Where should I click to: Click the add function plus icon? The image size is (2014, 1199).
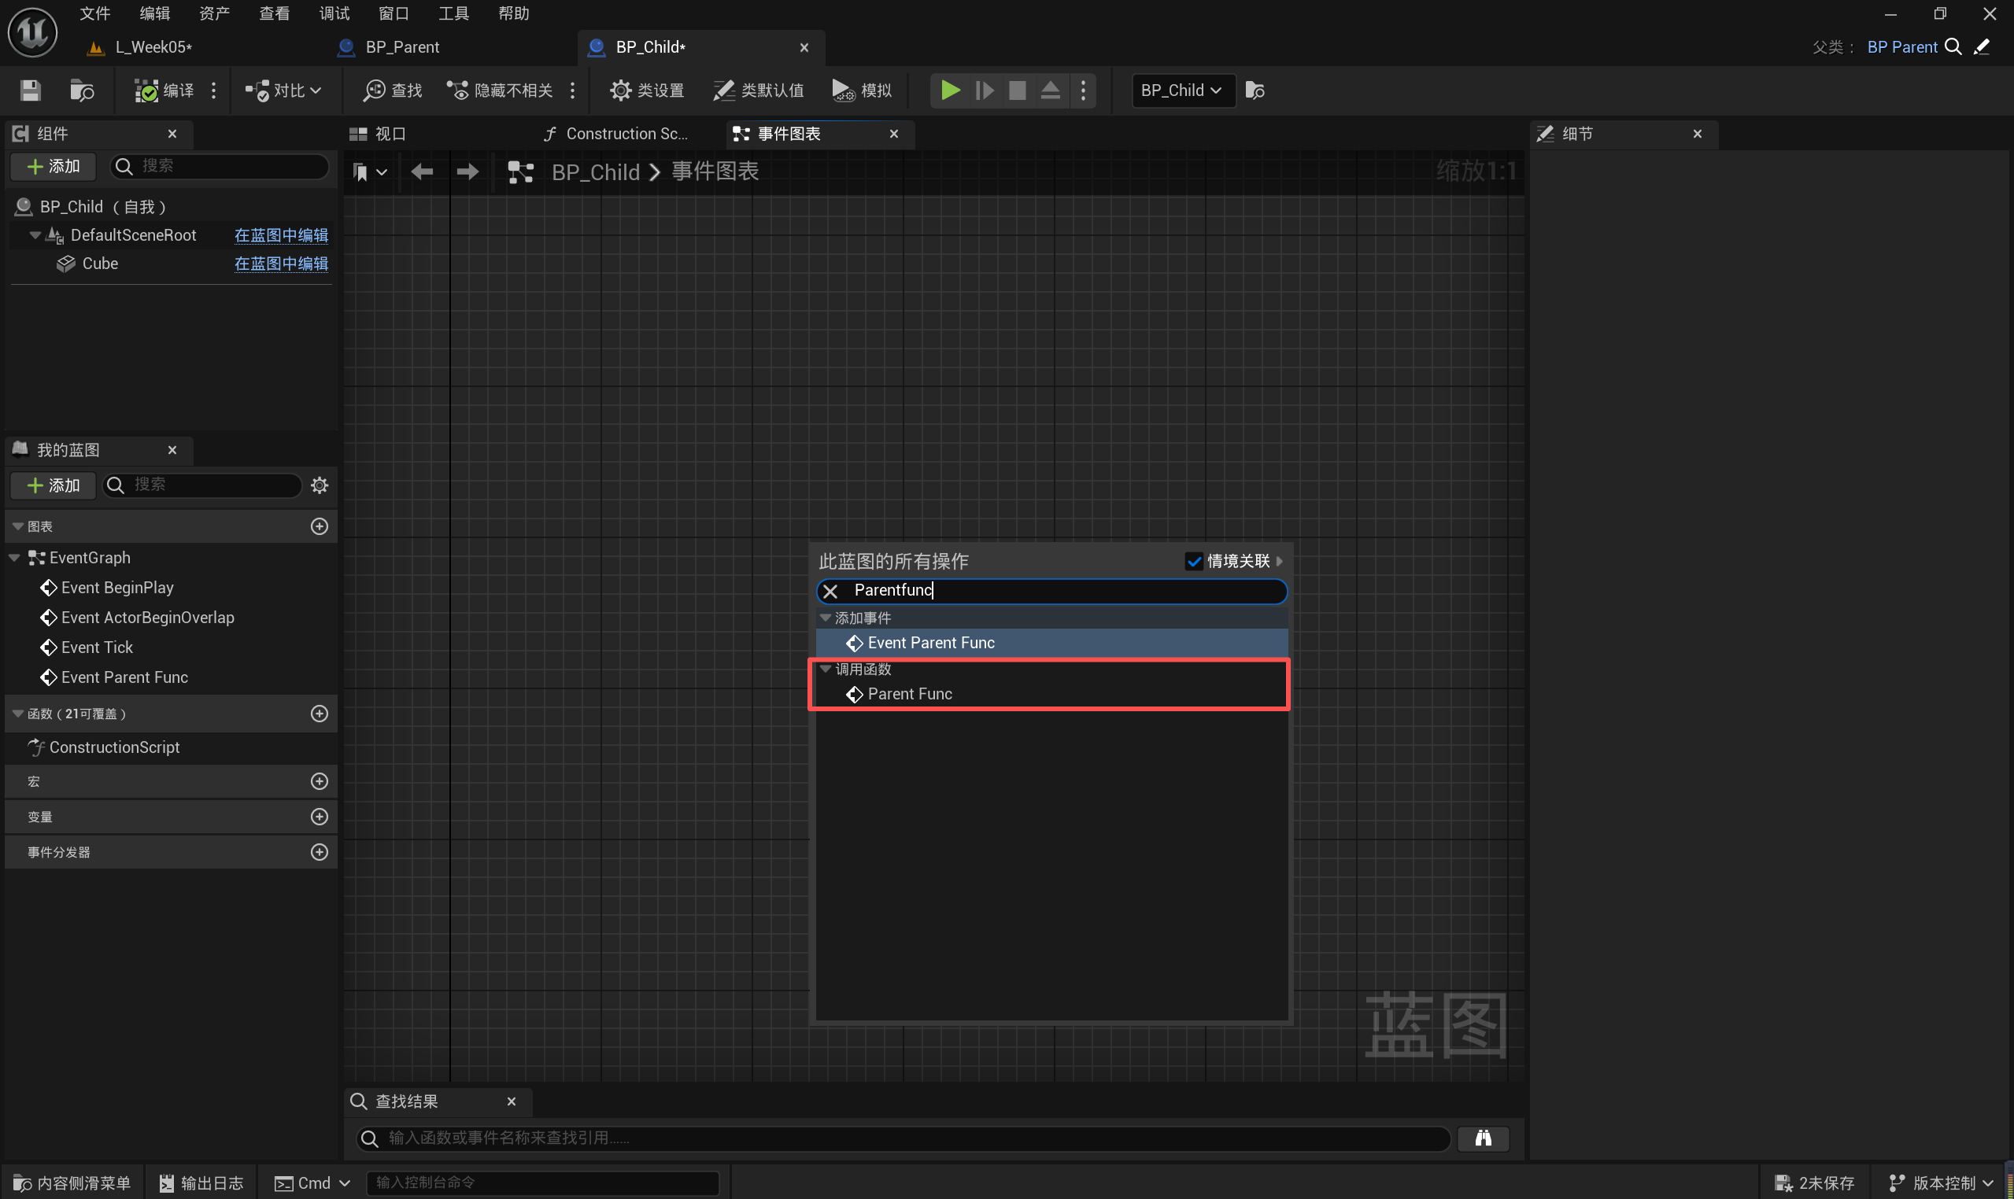pyautogui.click(x=320, y=714)
